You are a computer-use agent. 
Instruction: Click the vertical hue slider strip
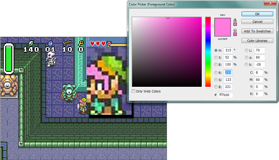click(x=208, y=52)
